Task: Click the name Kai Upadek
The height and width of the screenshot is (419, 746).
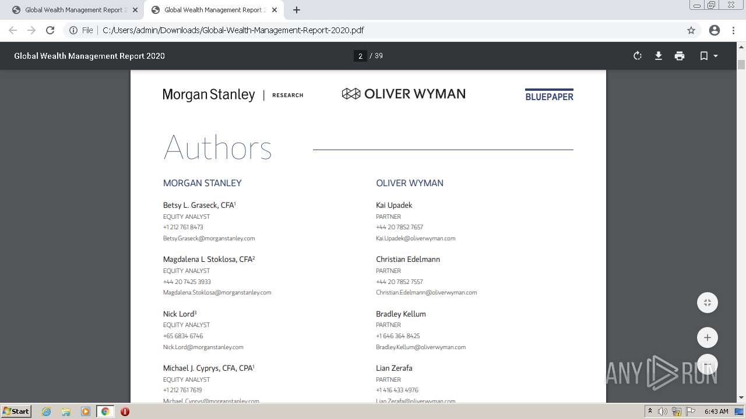Action: click(394, 205)
